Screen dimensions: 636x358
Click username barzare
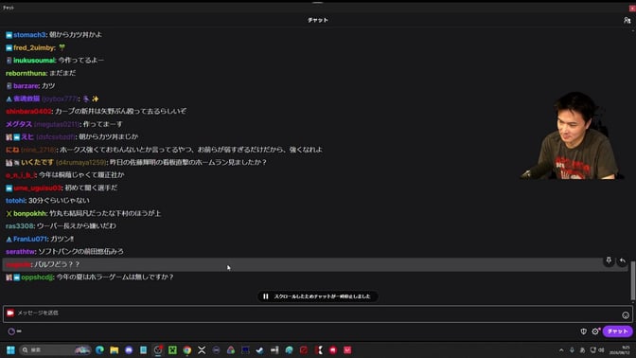(26, 85)
